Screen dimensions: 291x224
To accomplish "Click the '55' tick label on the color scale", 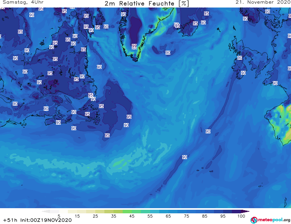I will [150, 216].
